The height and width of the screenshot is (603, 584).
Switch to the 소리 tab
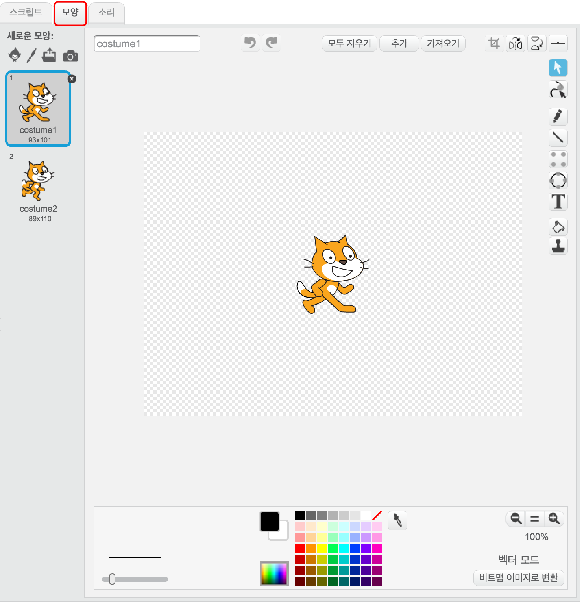tap(107, 12)
